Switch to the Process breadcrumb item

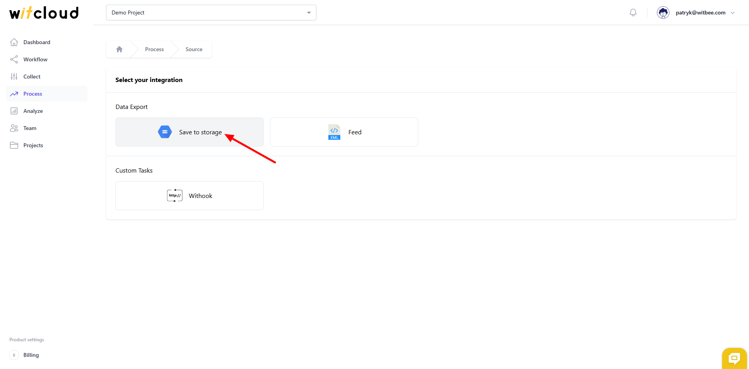154,49
